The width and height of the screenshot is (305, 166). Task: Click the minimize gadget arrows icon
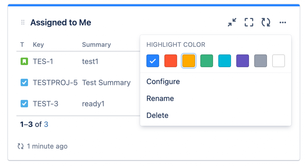pos(232,22)
